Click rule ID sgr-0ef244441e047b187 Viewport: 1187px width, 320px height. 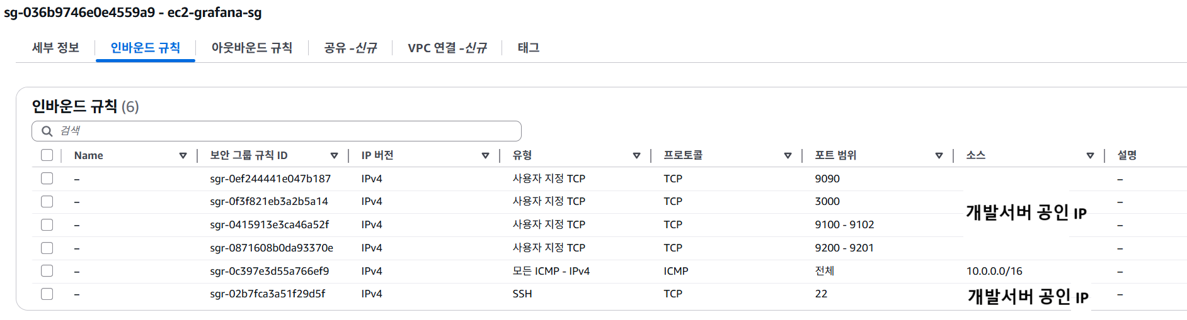click(x=270, y=179)
